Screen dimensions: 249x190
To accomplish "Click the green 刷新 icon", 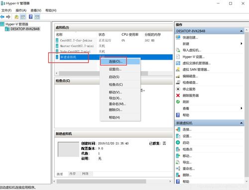I will coord(178,102).
